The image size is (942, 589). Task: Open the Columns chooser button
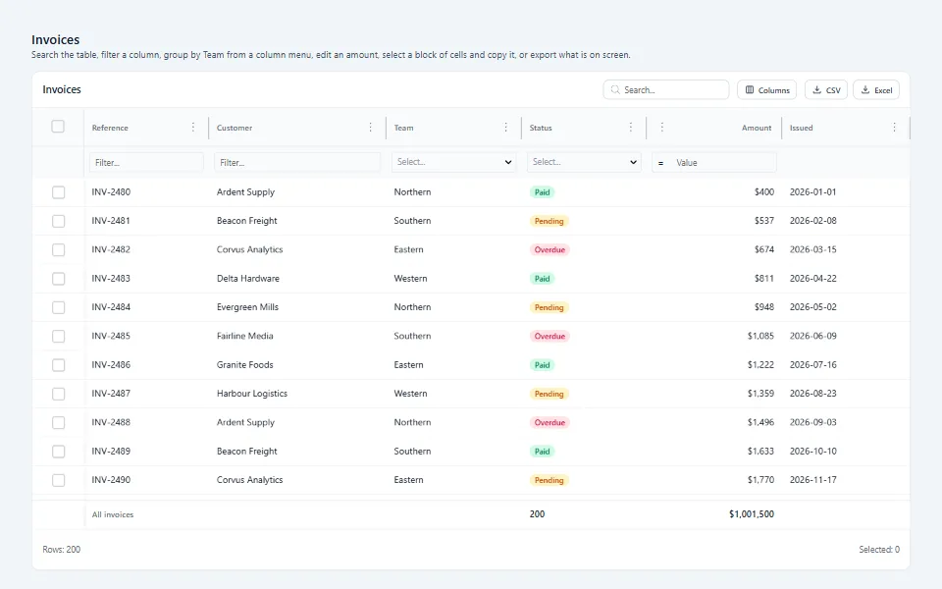[x=766, y=89]
